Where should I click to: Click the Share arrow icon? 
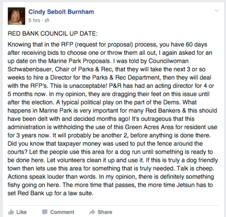[x=92, y=212]
